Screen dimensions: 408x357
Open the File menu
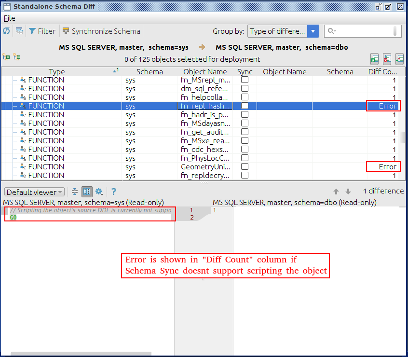pyautogui.click(x=9, y=18)
